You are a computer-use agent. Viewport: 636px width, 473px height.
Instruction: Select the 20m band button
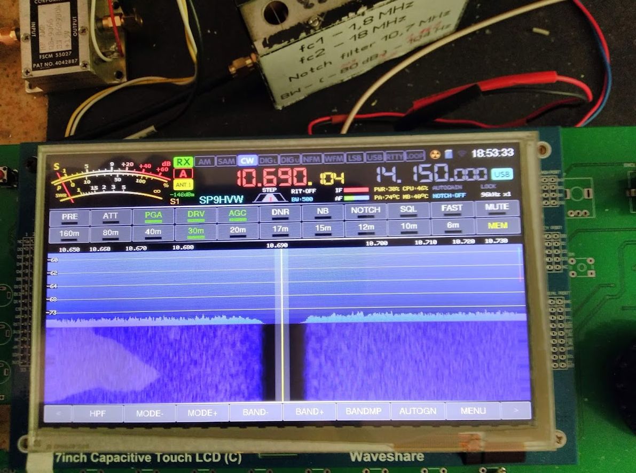(x=238, y=231)
